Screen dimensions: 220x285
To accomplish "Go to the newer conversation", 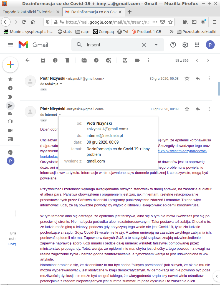I will pyautogui.click(x=197, y=60).
